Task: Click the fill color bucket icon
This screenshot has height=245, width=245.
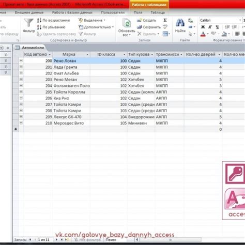Action: point(224,34)
